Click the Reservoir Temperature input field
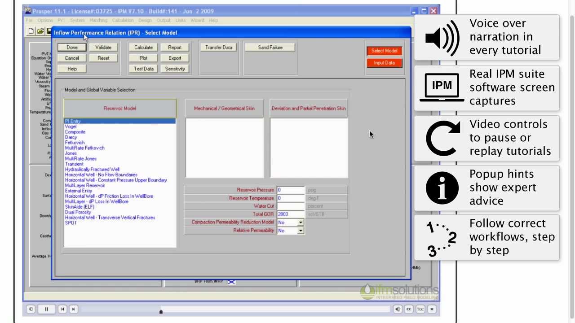The height and width of the screenshot is (323, 575). pos(291,198)
